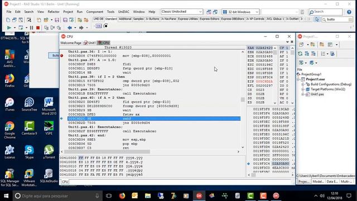Select ProjectGroup1 in the project tree
The width and height of the screenshot is (357, 201).
311,74
